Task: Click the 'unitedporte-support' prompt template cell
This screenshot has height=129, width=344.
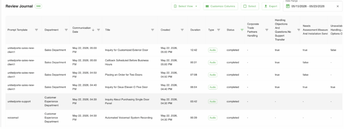Action: (19, 101)
